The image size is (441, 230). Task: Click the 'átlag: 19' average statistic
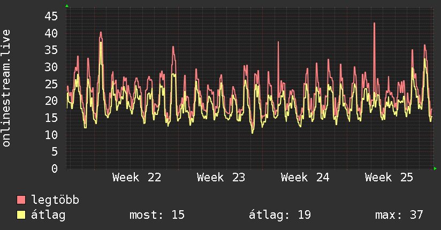280,215
